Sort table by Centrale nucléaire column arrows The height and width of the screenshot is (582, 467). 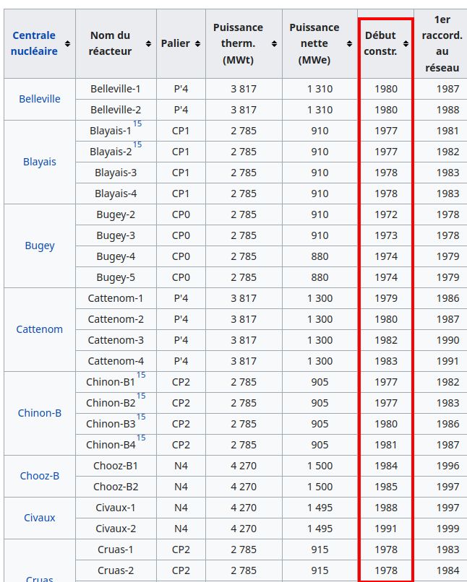click(x=67, y=44)
